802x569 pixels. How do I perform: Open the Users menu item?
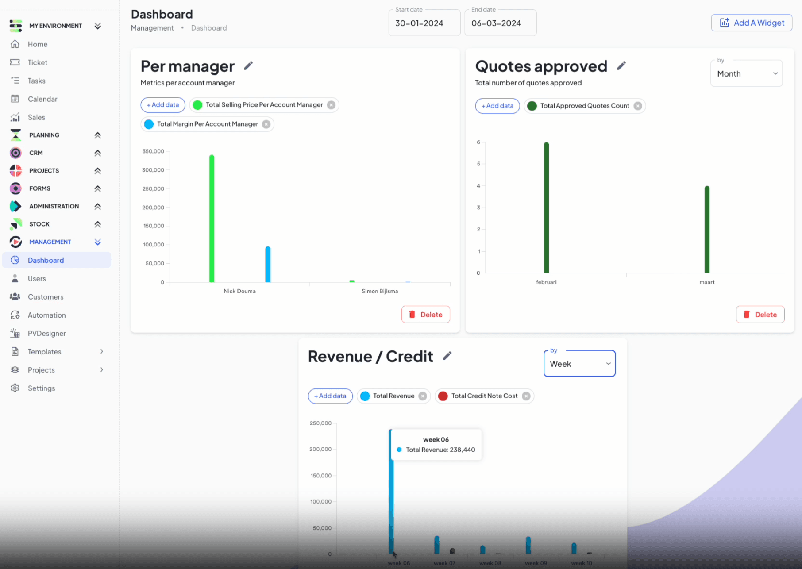point(37,279)
